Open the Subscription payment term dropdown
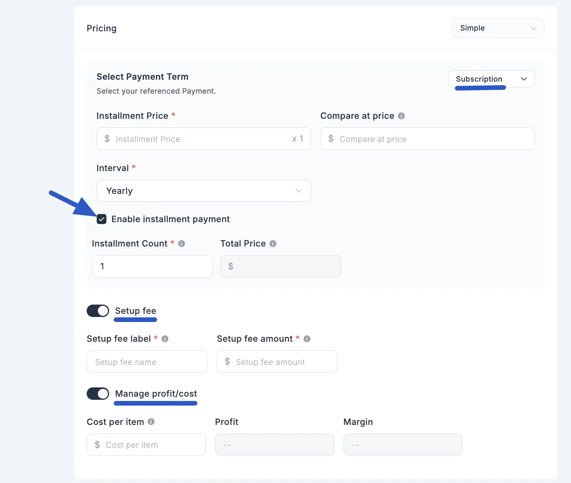 pyautogui.click(x=491, y=79)
